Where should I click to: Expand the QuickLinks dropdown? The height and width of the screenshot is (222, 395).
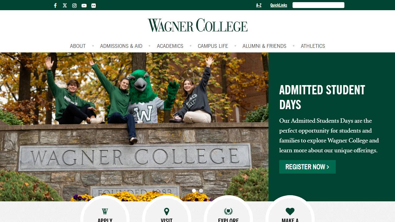click(279, 5)
